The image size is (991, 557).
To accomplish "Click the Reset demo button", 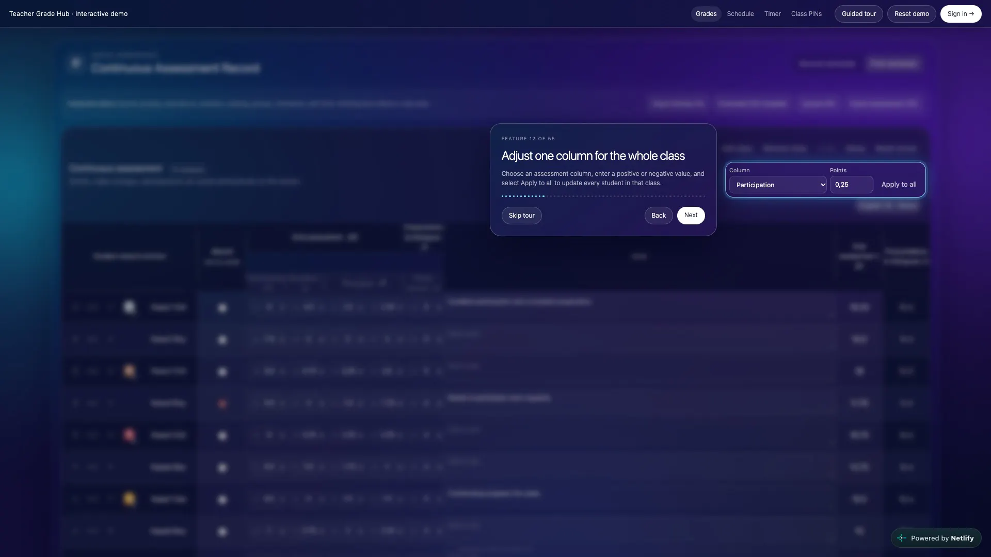I will click(911, 14).
